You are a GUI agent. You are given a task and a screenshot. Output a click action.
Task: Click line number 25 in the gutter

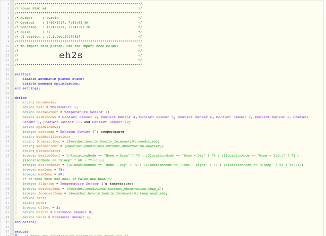7,117
